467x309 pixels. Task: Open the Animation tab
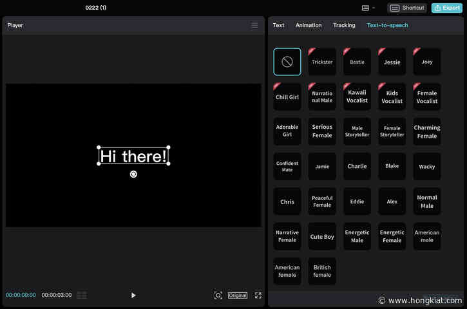(309, 25)
